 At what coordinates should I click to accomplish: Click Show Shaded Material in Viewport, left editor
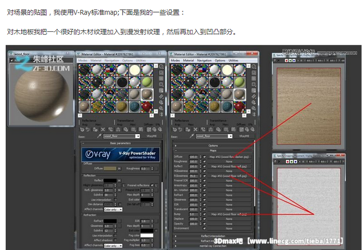pyautogui.click(x=141, y=129)
